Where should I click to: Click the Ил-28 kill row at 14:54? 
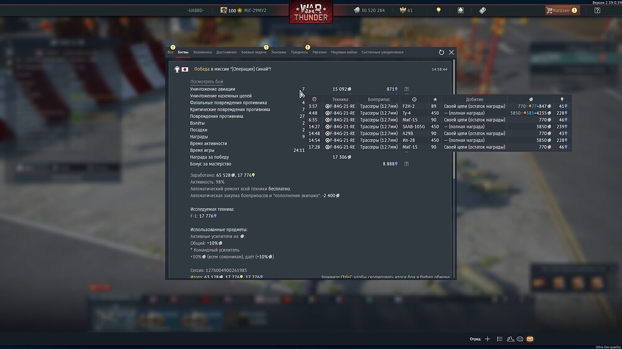pyautogui.click(x=439, y=140)
